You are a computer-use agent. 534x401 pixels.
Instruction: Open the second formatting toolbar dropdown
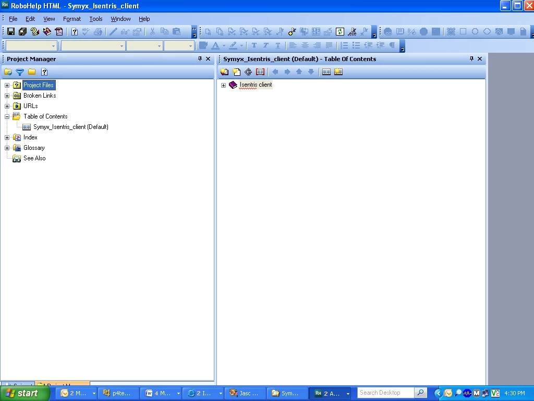tap(122, 46)
